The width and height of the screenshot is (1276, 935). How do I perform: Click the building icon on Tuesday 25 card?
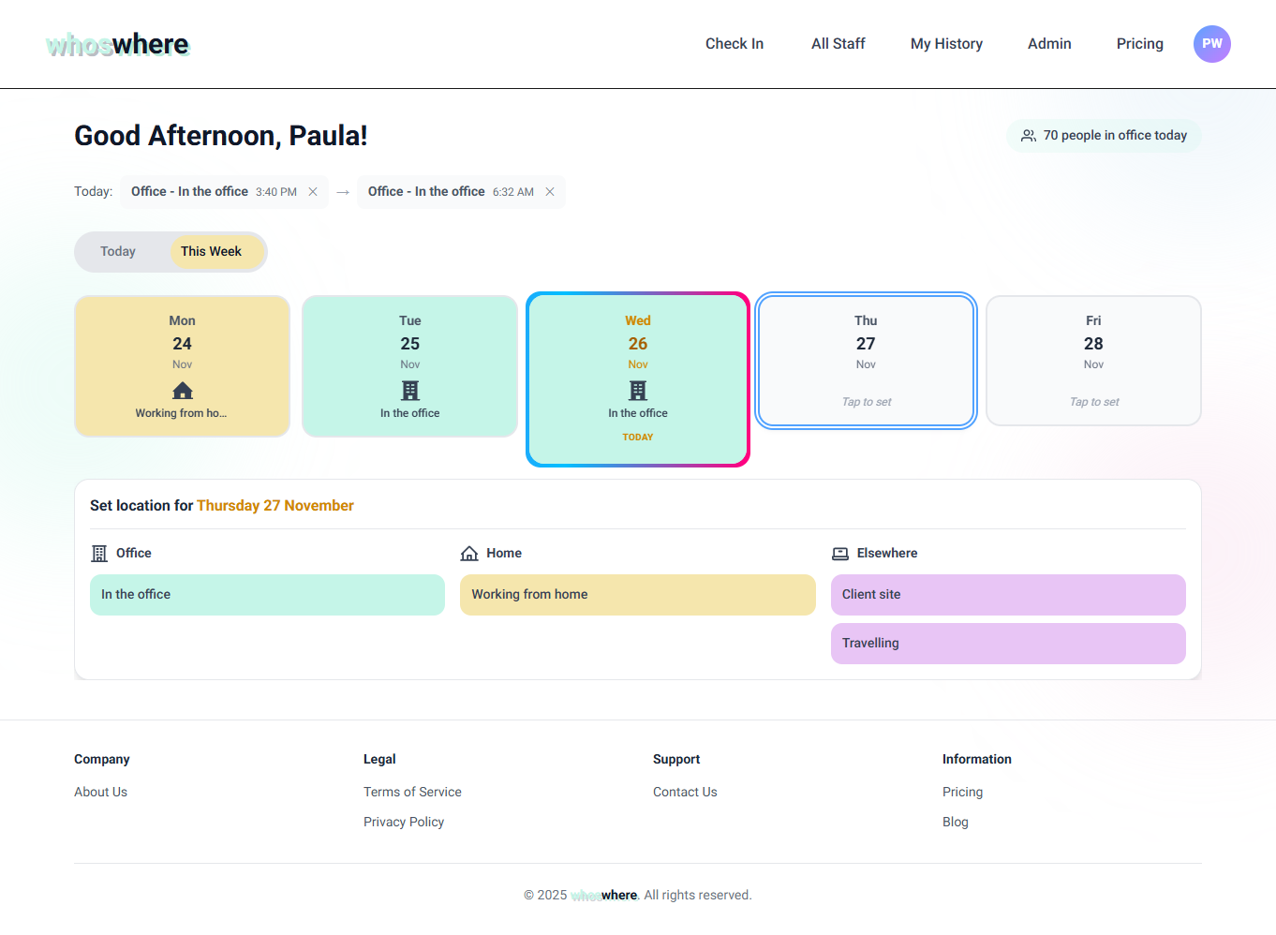tap(409, 391)
